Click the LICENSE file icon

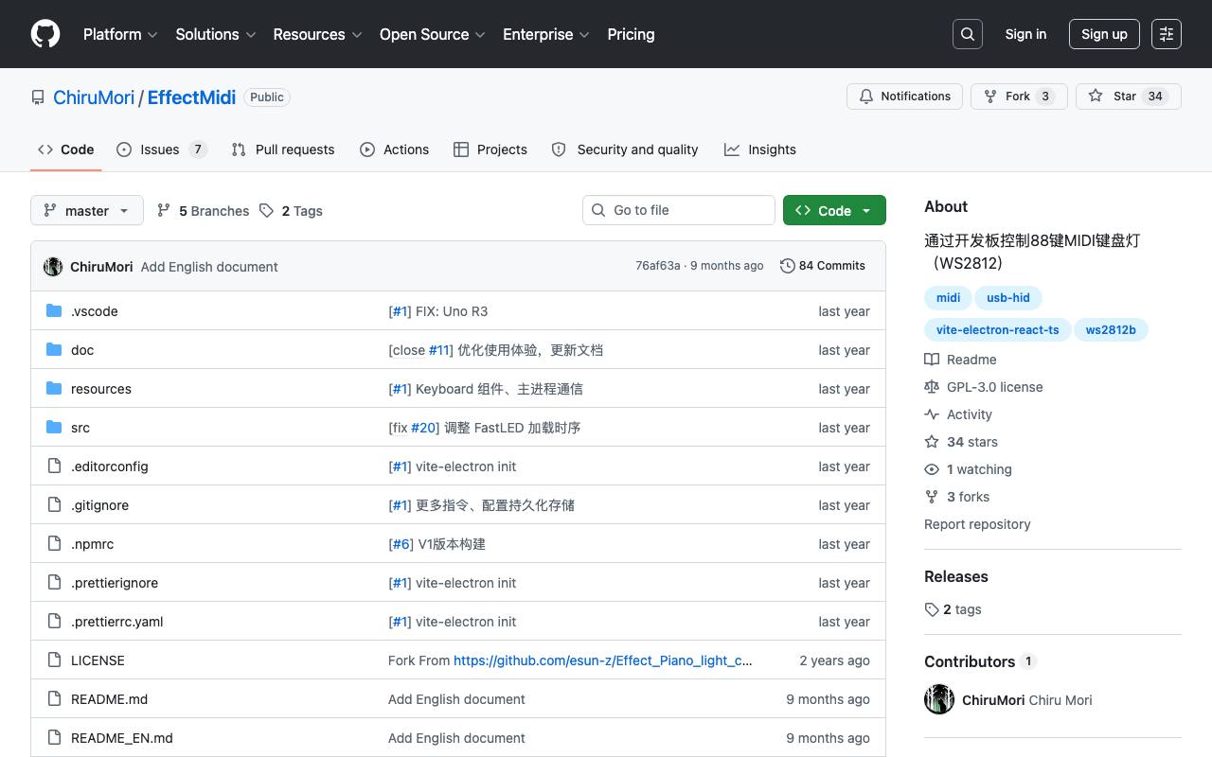coord(54,660)
